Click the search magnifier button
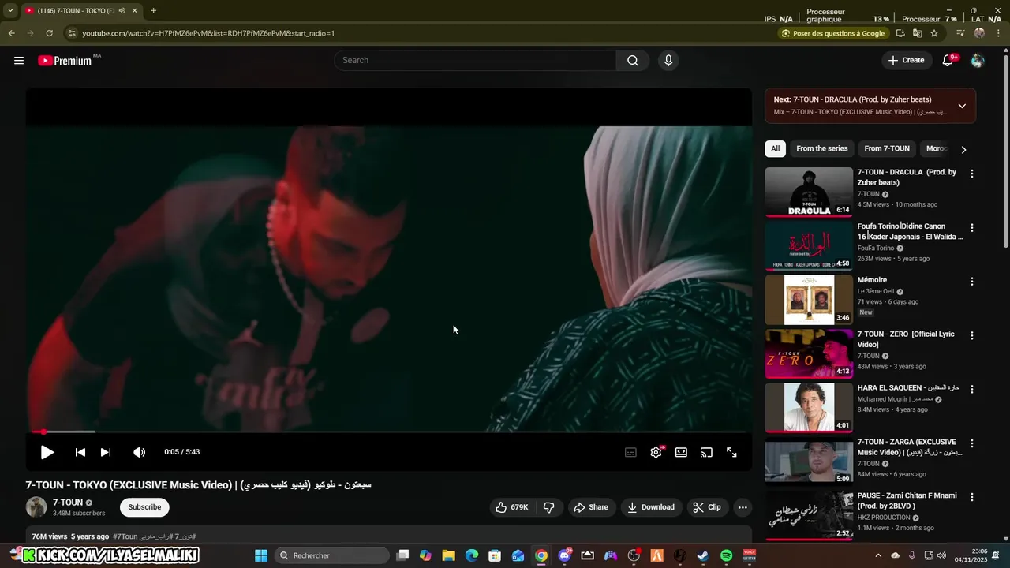The height and width of the screenshot is (568, 1010). coord(633,61)
